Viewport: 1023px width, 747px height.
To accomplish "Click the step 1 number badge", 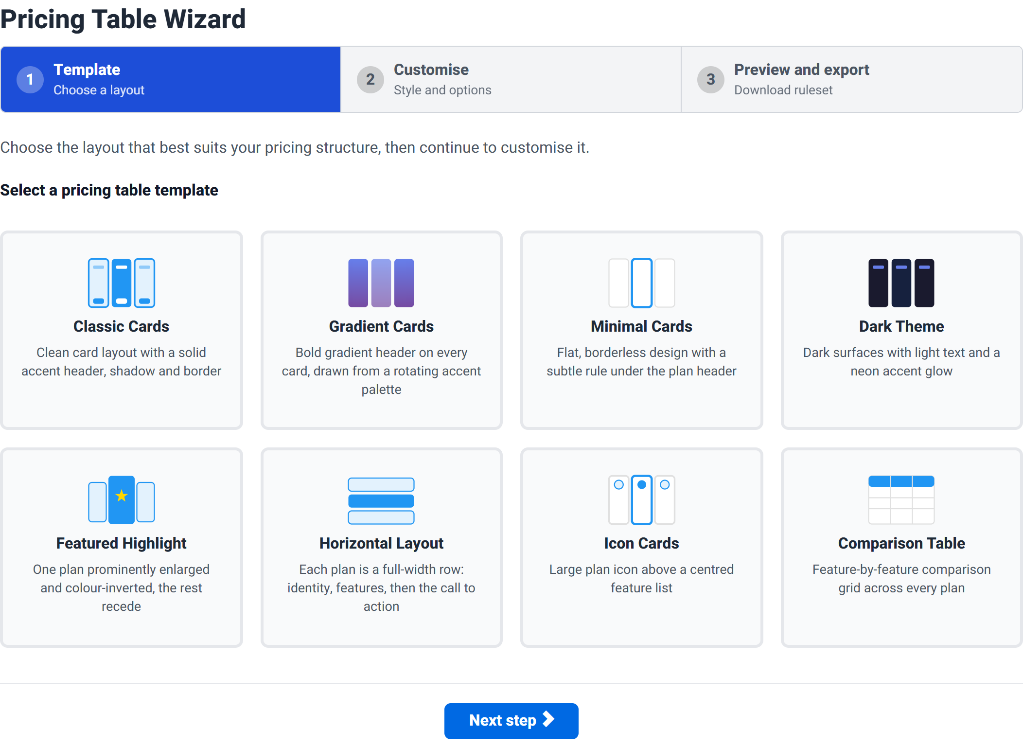I will [30, 79].
